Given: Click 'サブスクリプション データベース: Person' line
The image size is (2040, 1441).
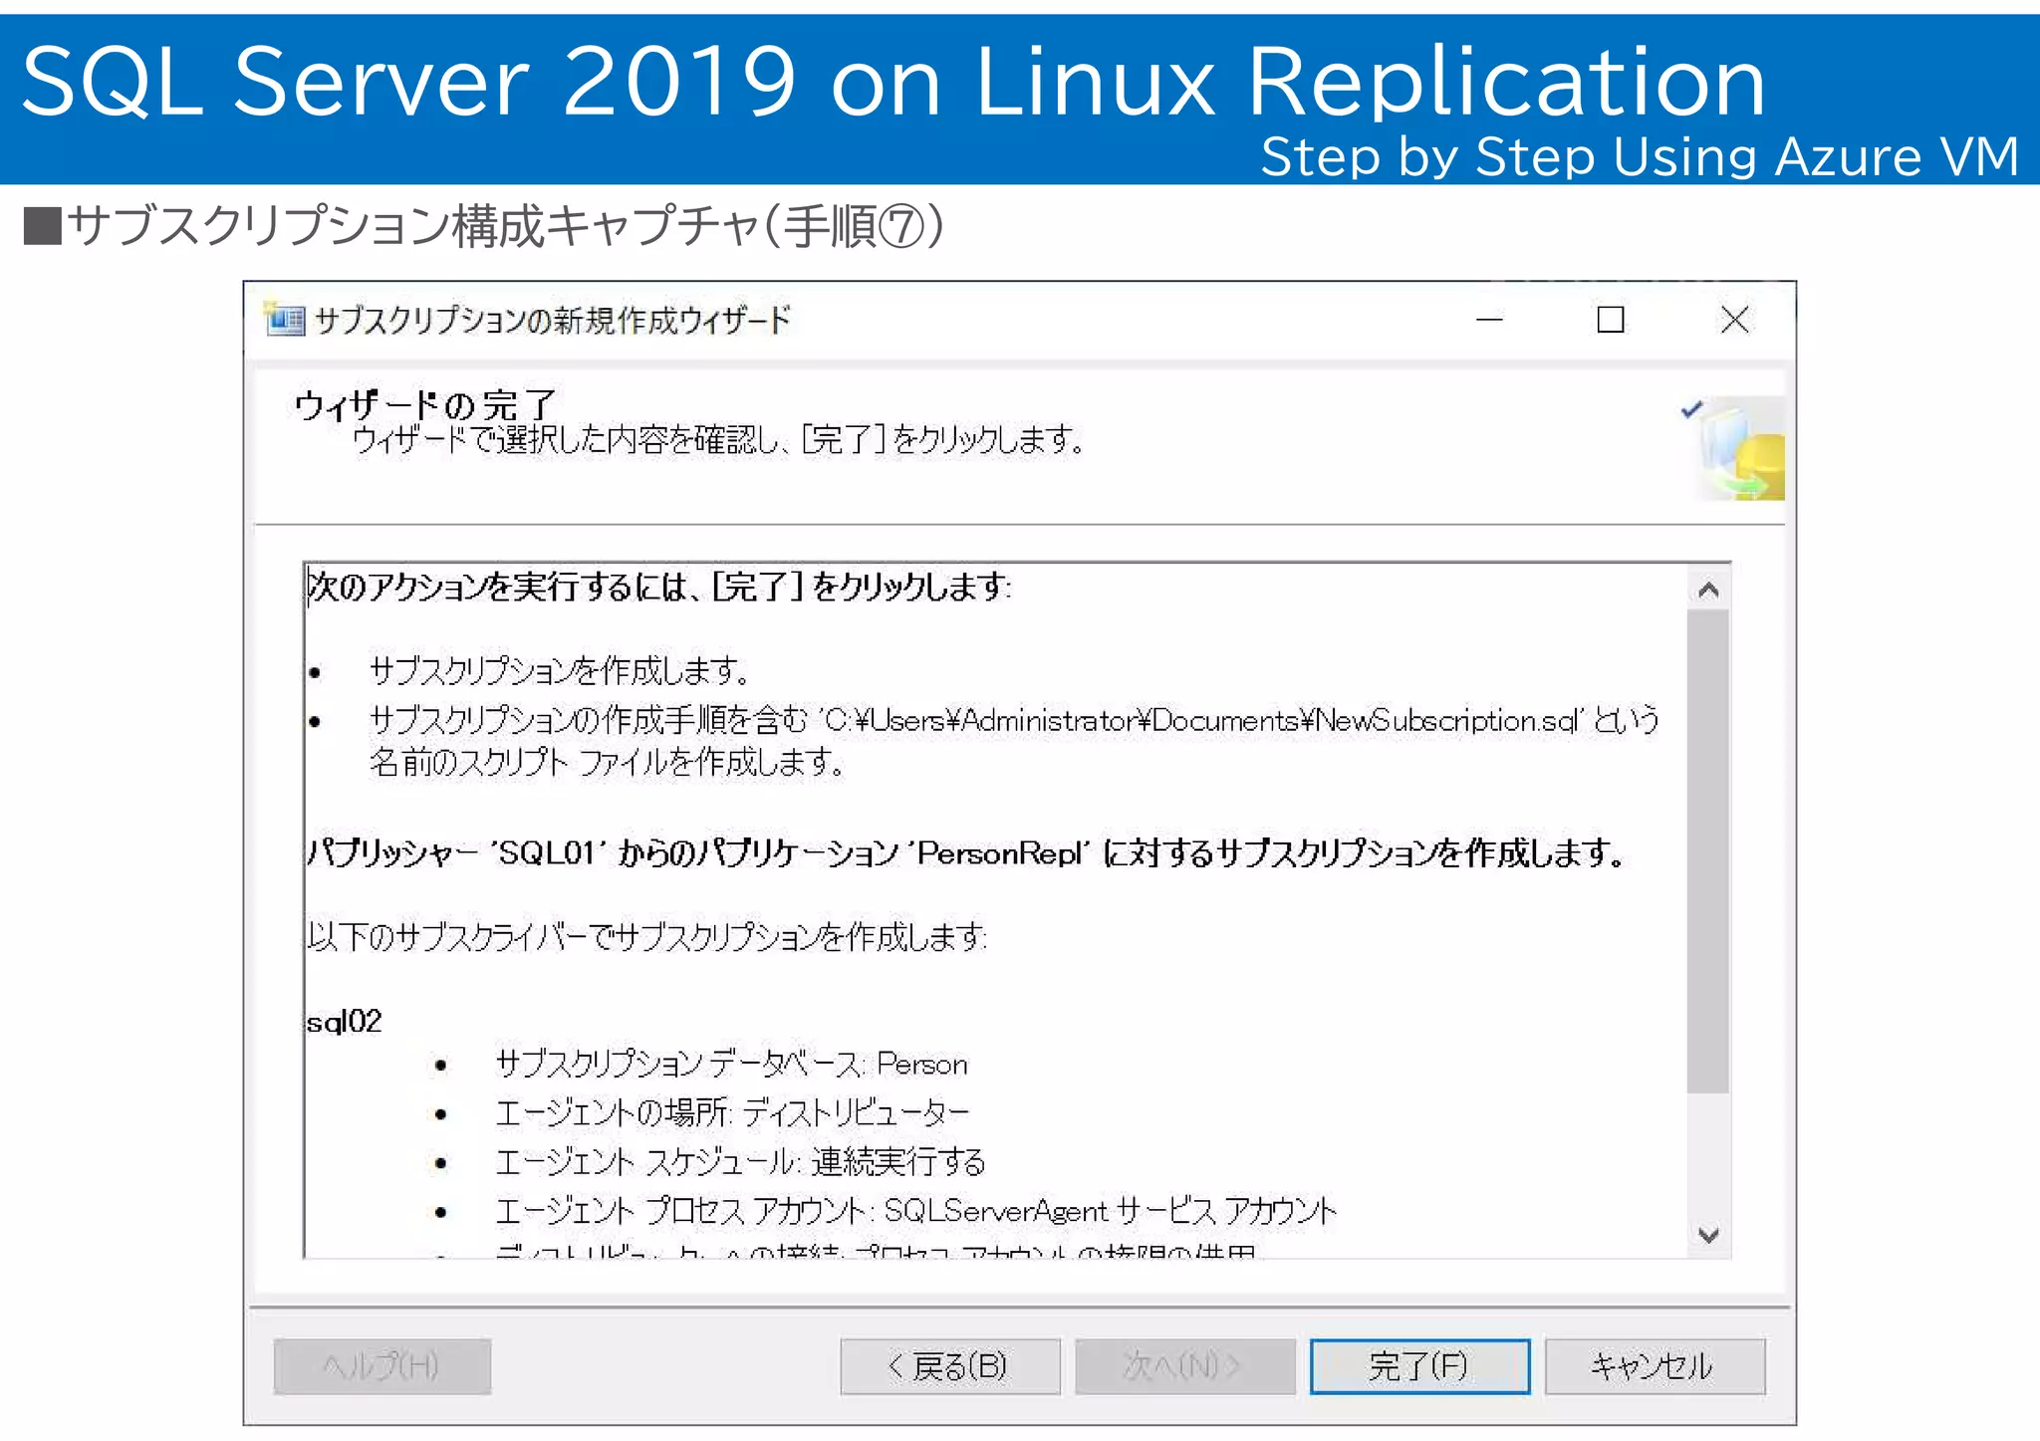Looking at the screenshot, I should (x=732, y=1064).
